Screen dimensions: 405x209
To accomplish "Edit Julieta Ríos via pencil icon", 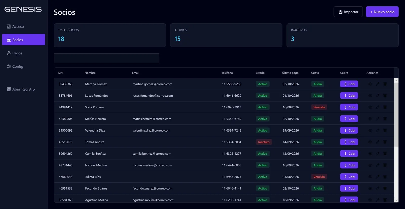I will tap(377, 177).
